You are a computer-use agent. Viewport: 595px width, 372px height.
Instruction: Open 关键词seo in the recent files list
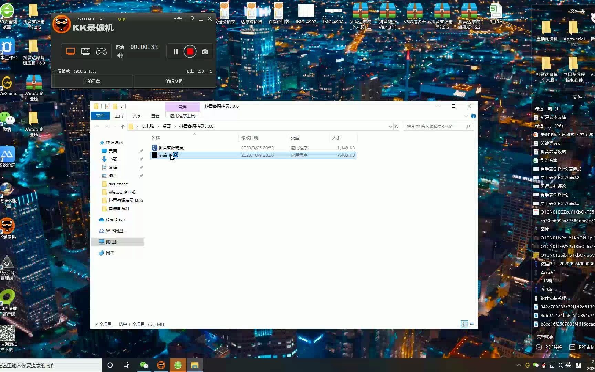coord(550,143)
